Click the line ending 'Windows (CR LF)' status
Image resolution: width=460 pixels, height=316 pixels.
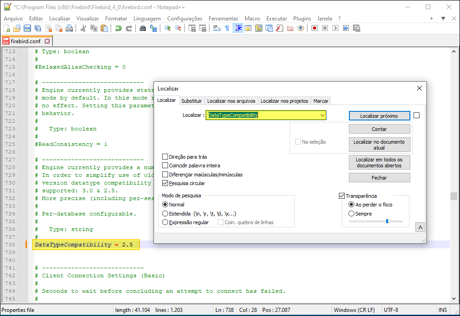pyautogui.click(x=354, y=310)
